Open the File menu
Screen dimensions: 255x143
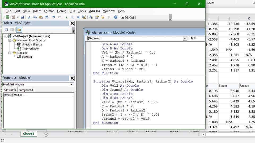coord(8,11)
